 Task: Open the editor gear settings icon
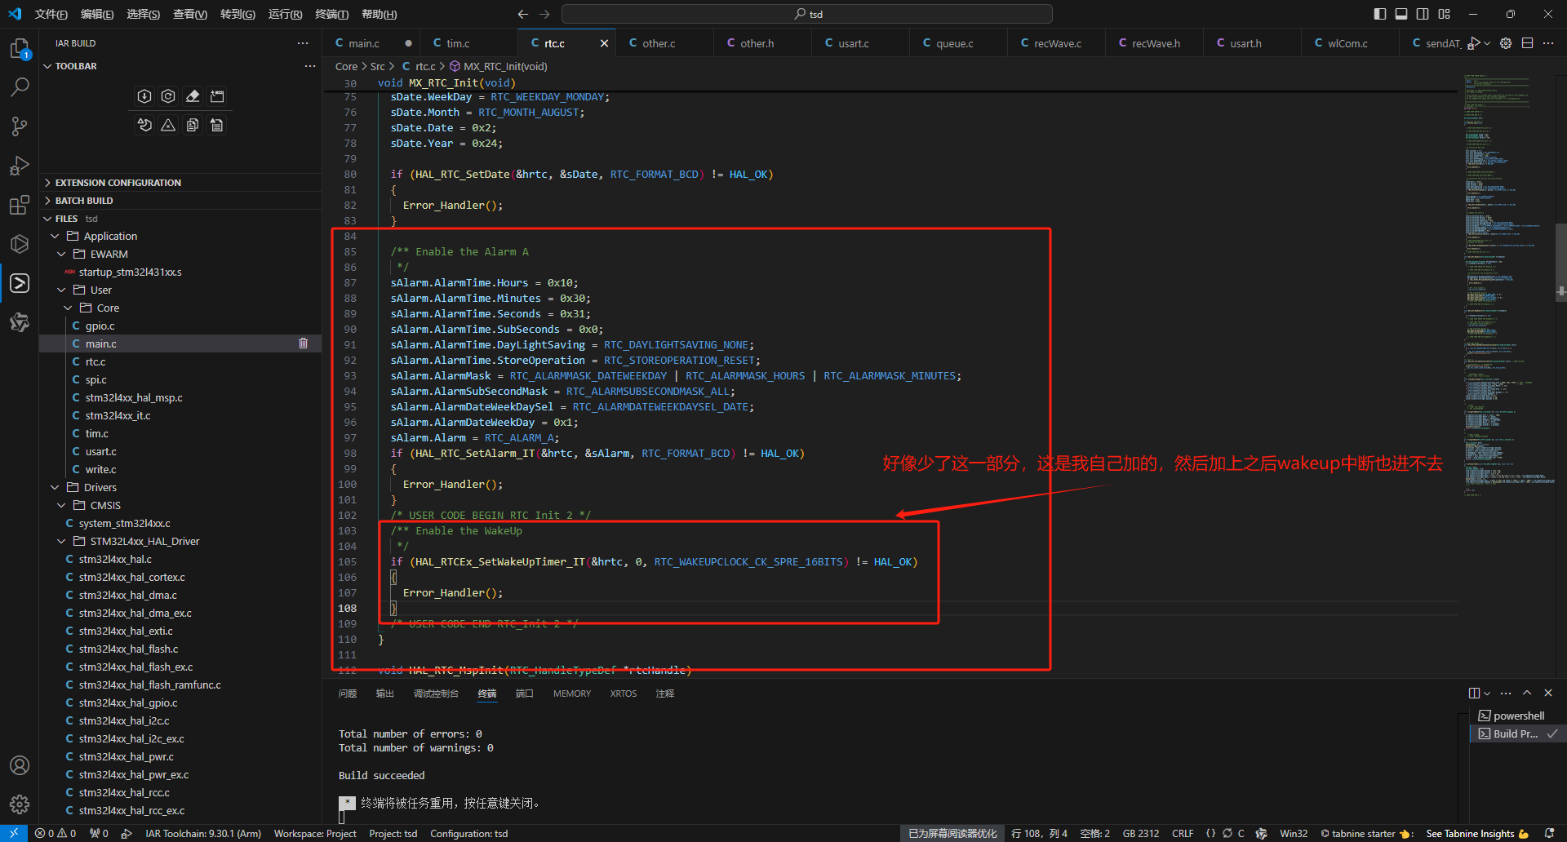coord(1506,43)
